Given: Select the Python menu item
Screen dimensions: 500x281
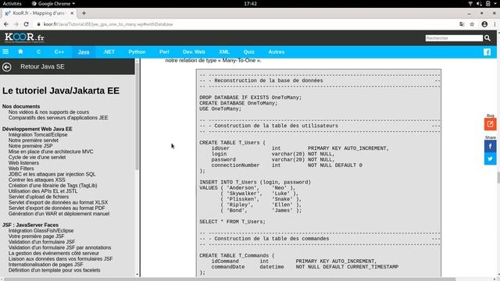Looking at the screenshot, I should pyautogui.click(x=137, y=52).
